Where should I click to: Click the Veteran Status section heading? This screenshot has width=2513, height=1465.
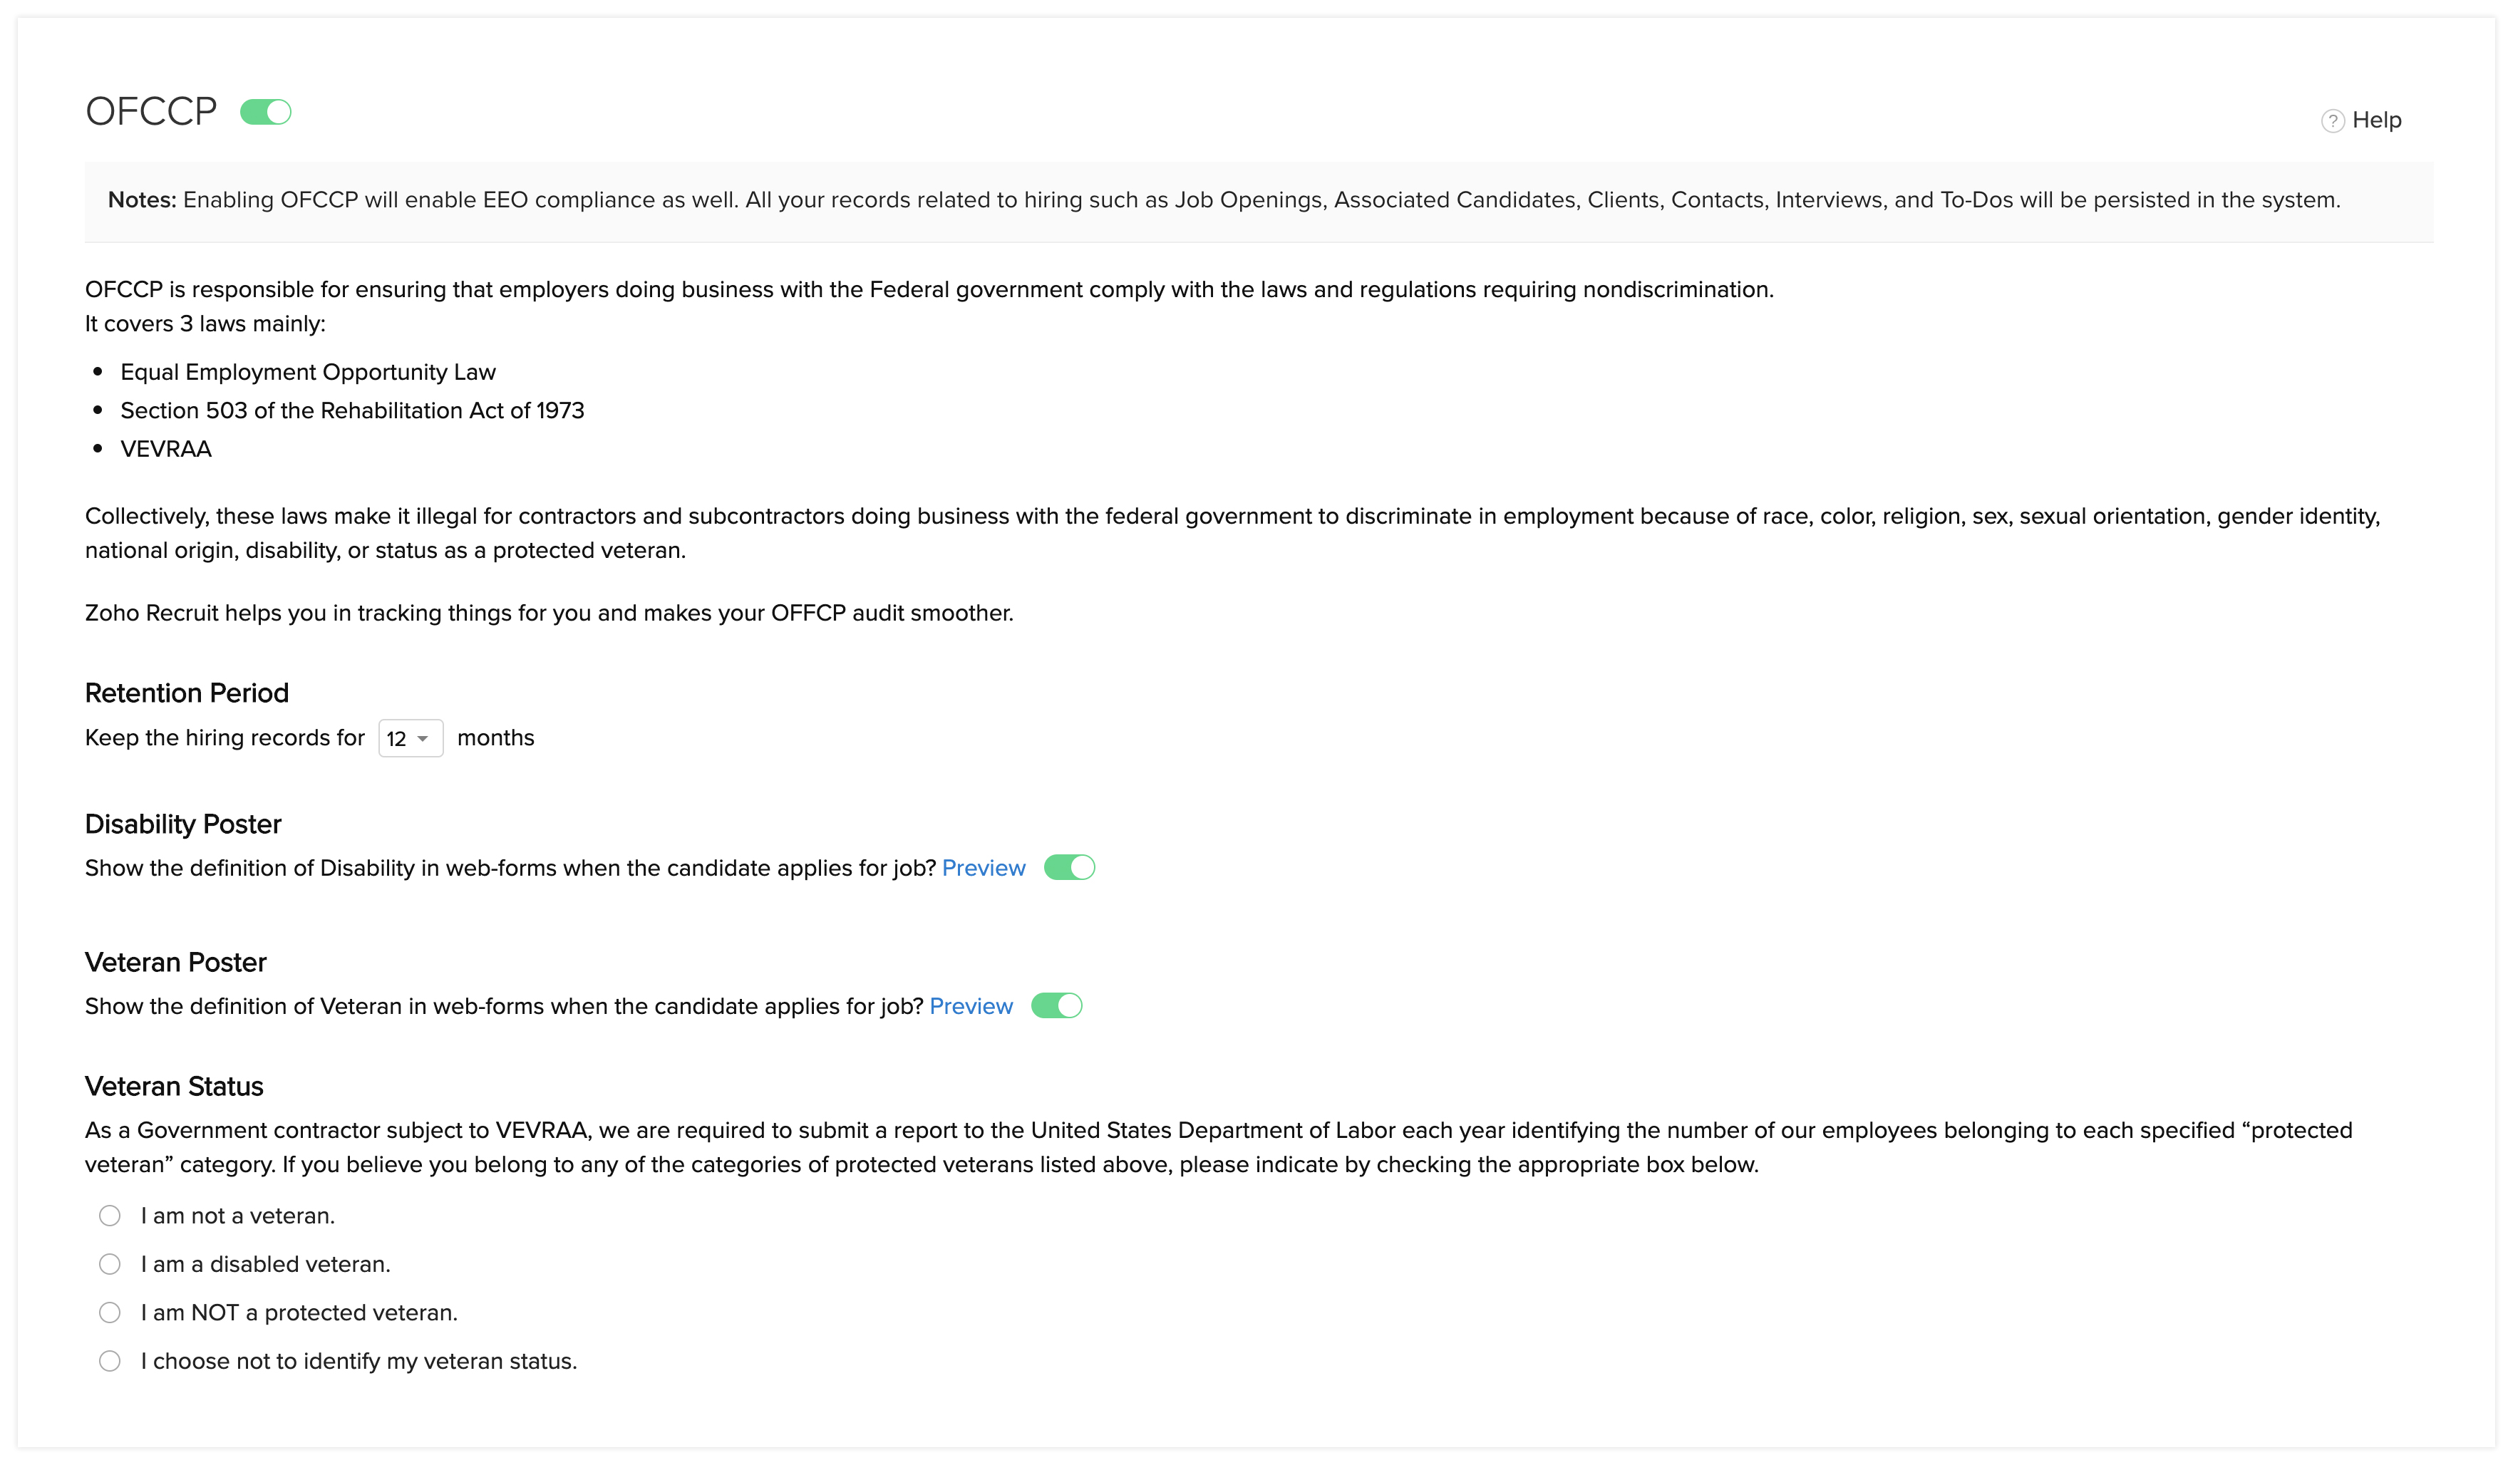(173, 1086)
